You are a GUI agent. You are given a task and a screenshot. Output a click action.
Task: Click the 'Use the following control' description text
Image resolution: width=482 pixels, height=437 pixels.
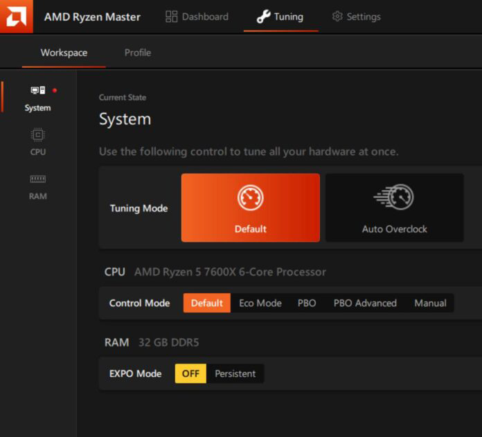pyautogui.click(x=249, y=151)
